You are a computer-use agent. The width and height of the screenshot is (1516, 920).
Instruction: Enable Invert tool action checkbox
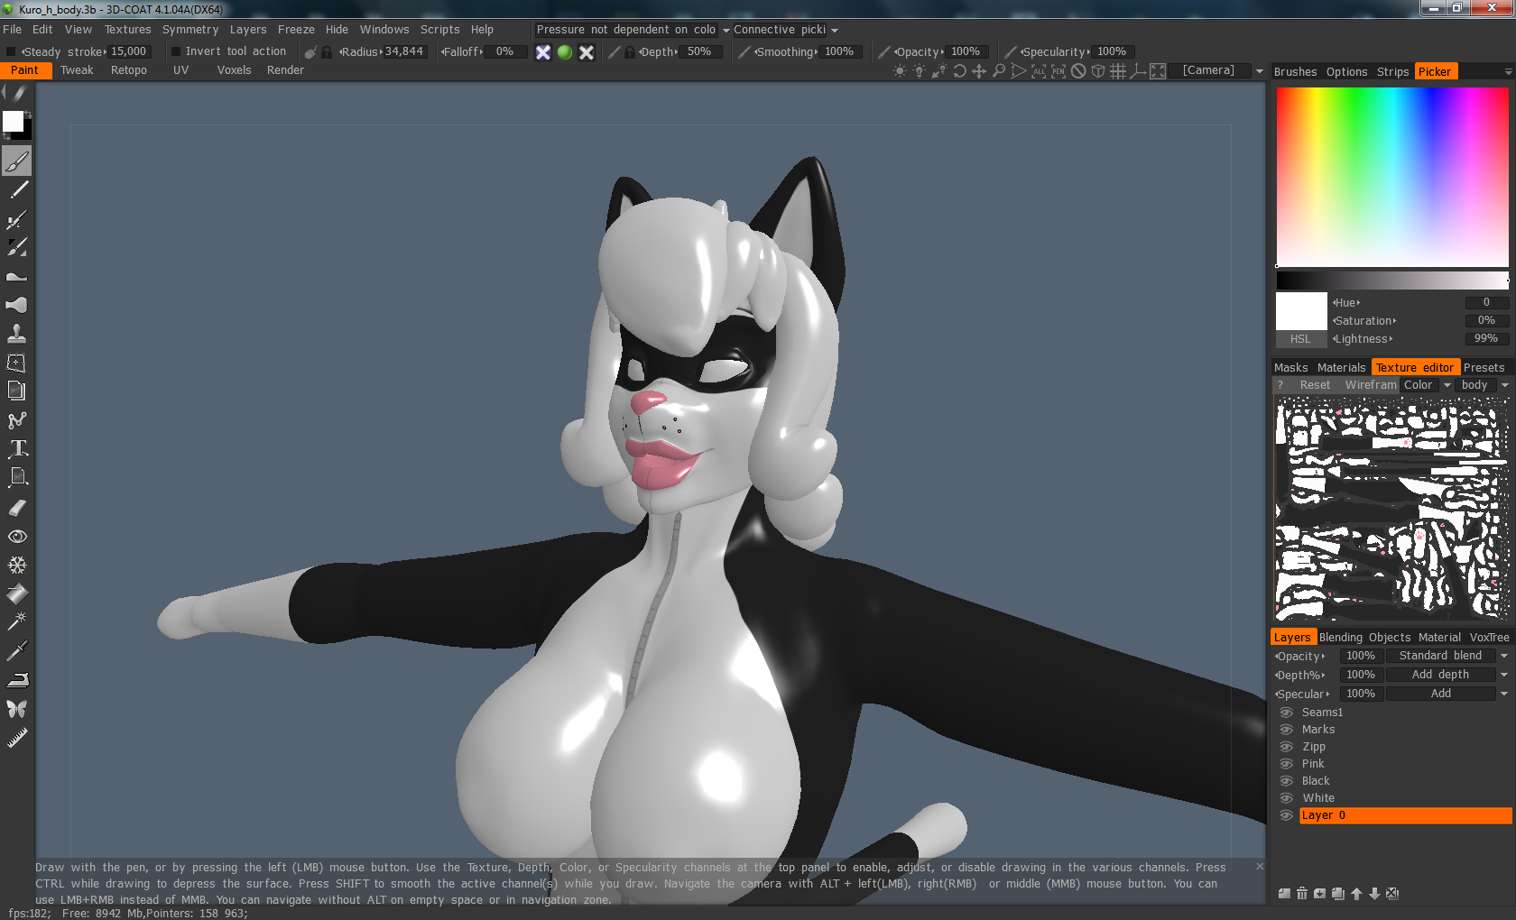pos(177,51)
